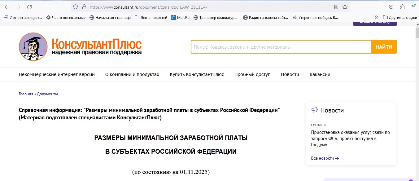The width and height of the screenshot is (419, 181).
Task: Expand hidden bookmarks with double chevron
Action: tap(376, 18)
